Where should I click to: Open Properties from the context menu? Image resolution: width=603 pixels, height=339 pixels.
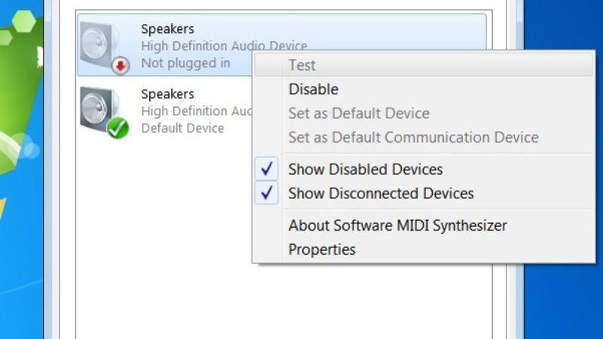pyautogui.click(x=322, y=249)
